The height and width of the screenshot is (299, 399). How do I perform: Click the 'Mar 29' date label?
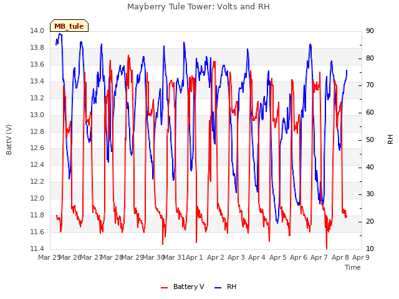(133, 257)
